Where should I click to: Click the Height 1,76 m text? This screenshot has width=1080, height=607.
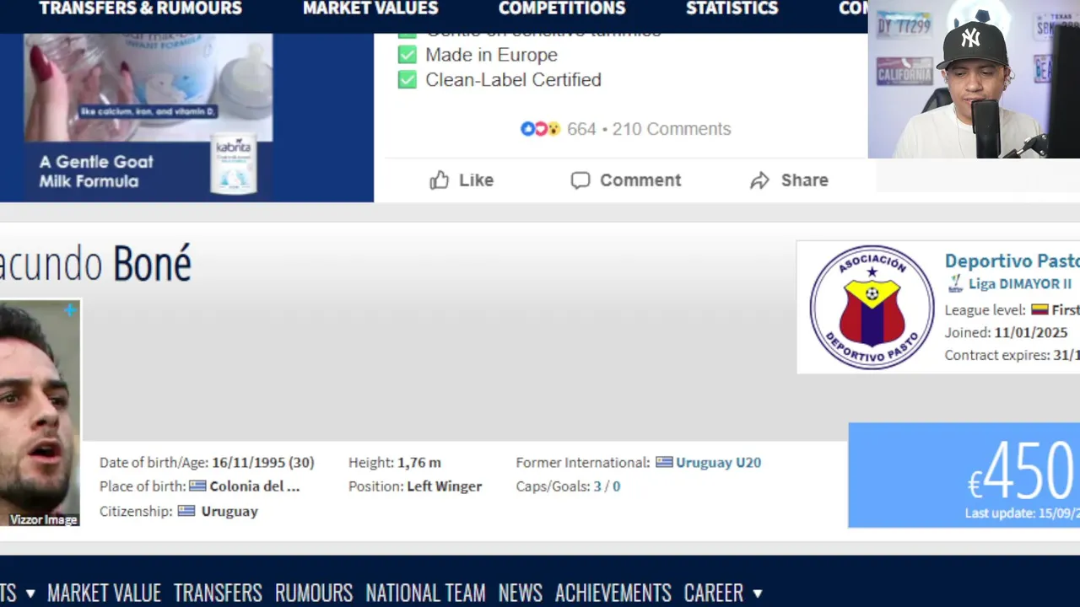click(x=395, y=462)
